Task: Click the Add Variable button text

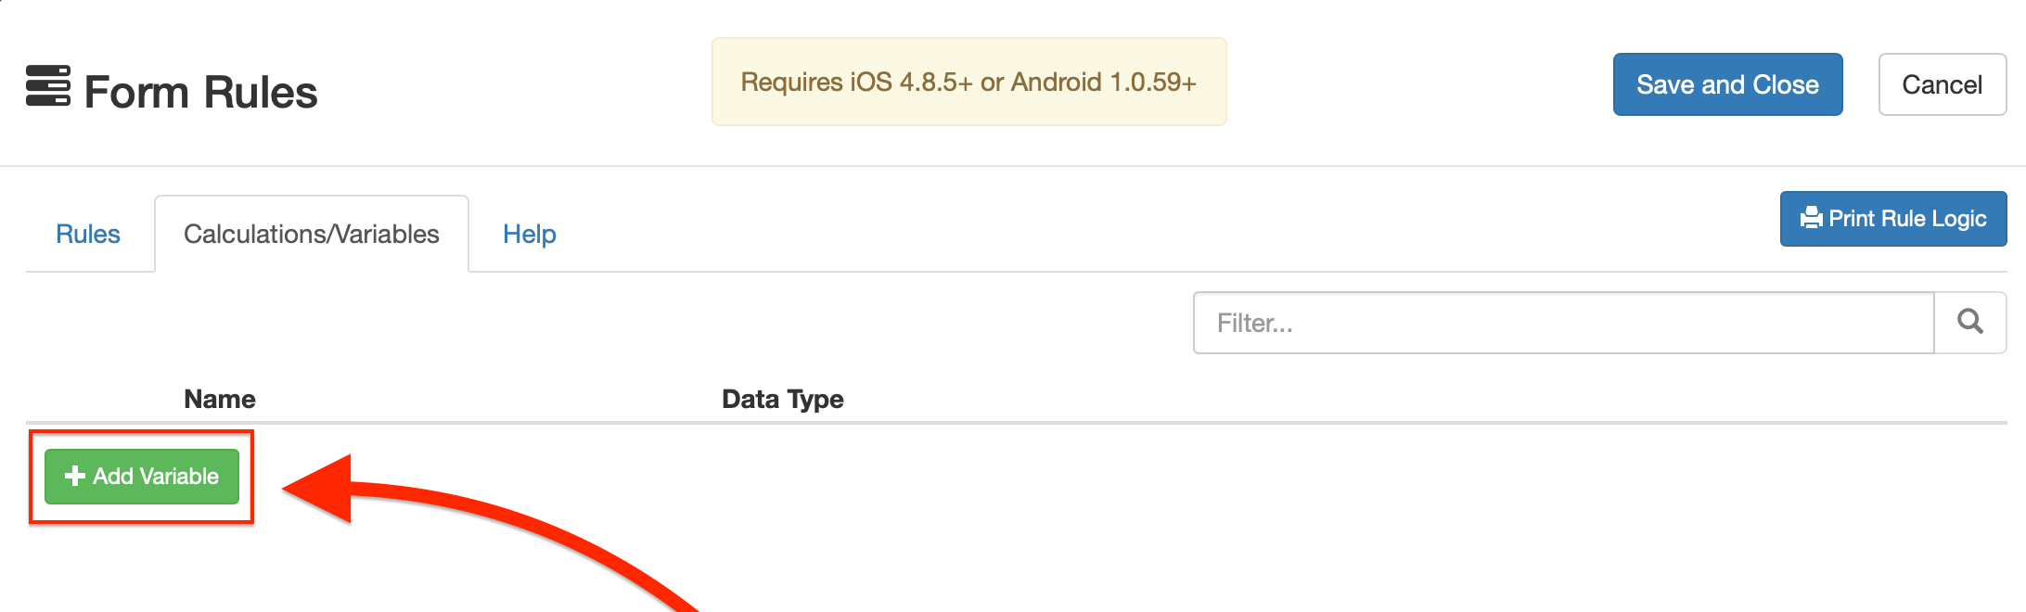Action: pos(156,476)
